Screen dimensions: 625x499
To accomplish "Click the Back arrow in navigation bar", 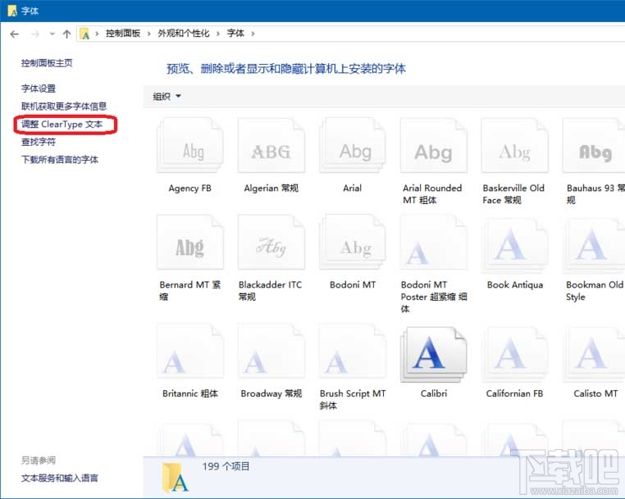I will tap(14, 34).
